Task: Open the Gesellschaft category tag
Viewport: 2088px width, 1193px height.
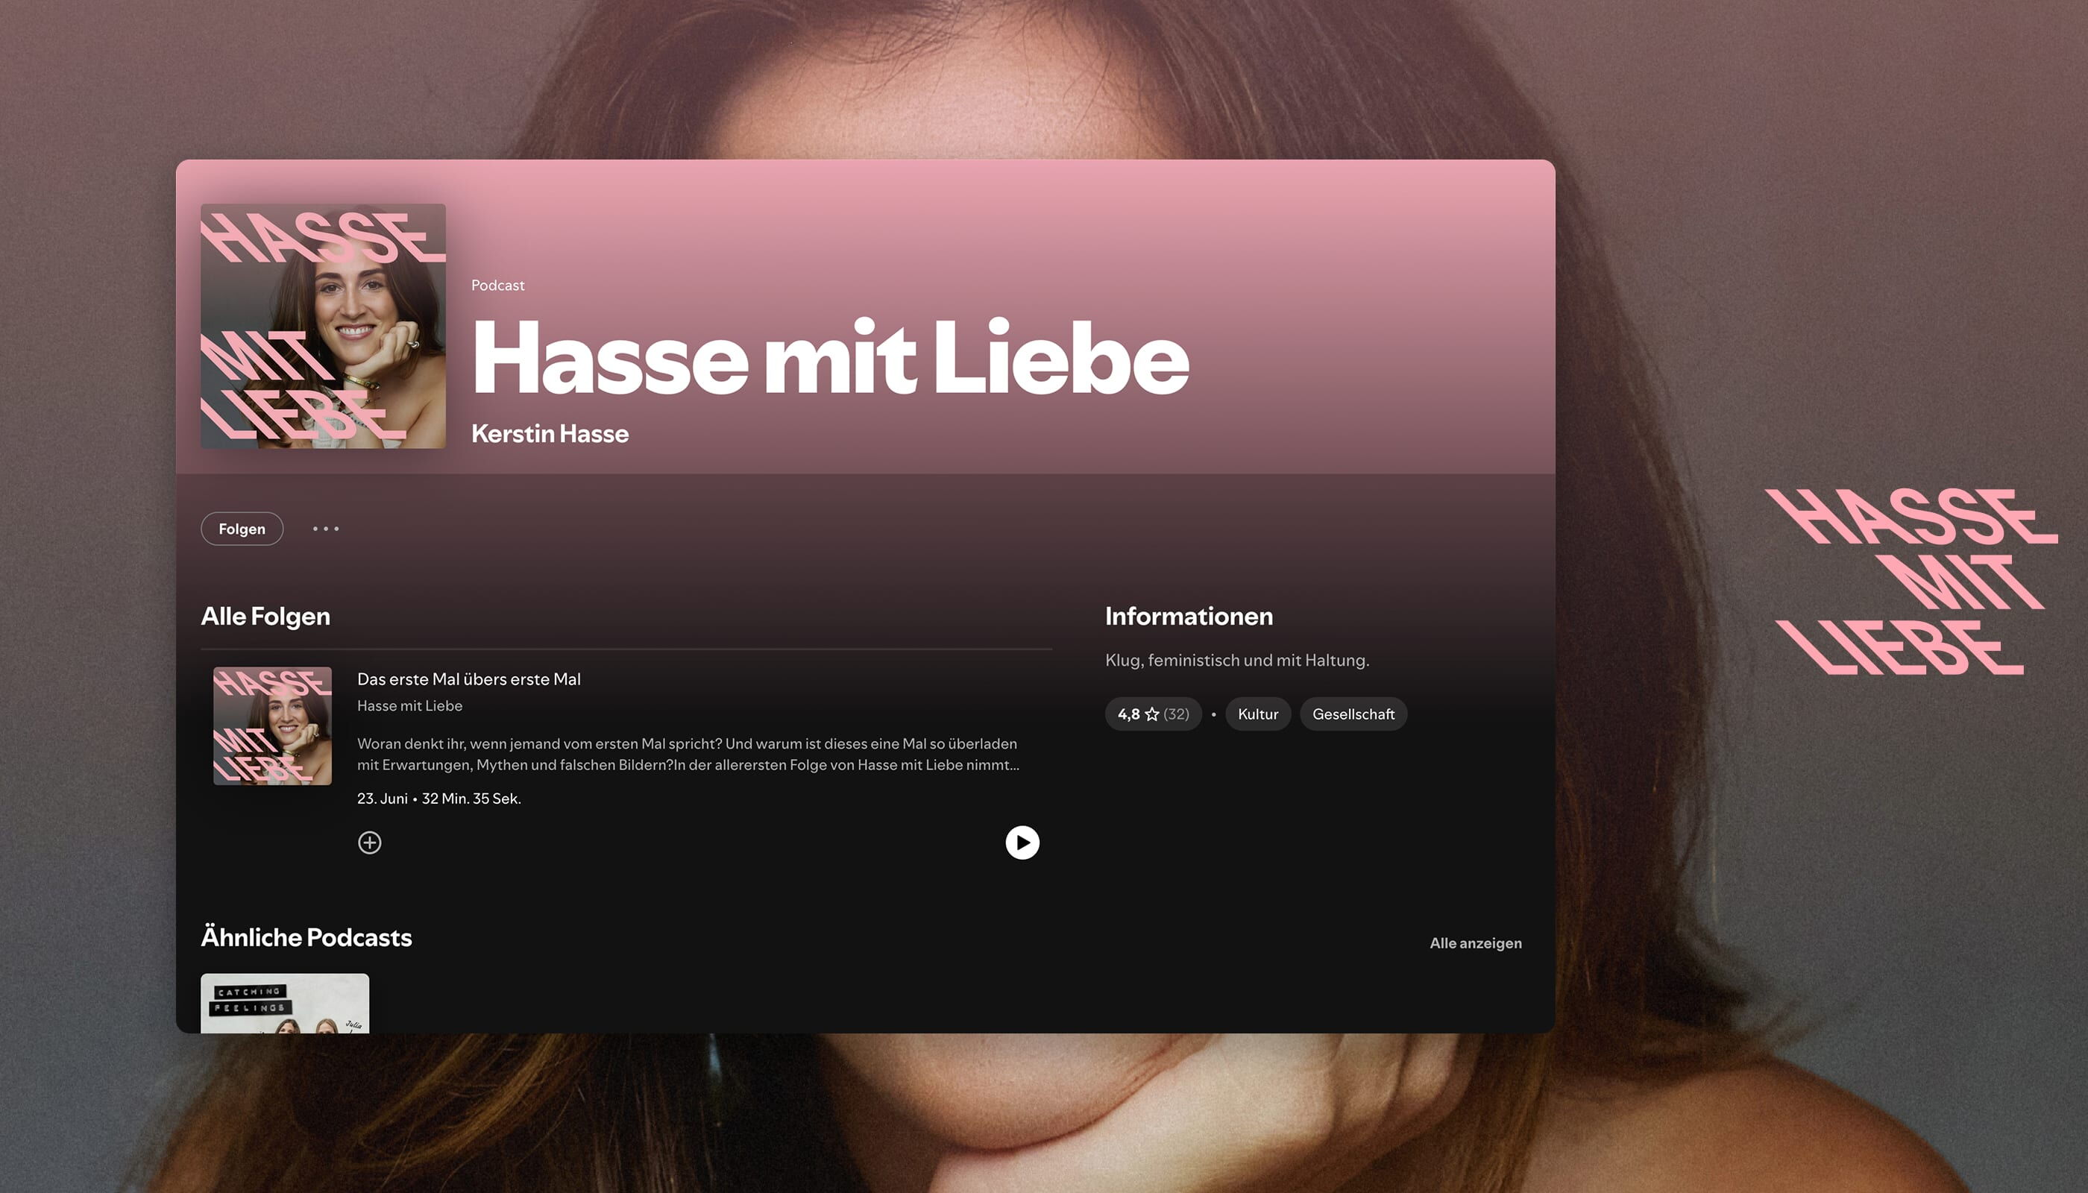Action: pos(1353,714)
